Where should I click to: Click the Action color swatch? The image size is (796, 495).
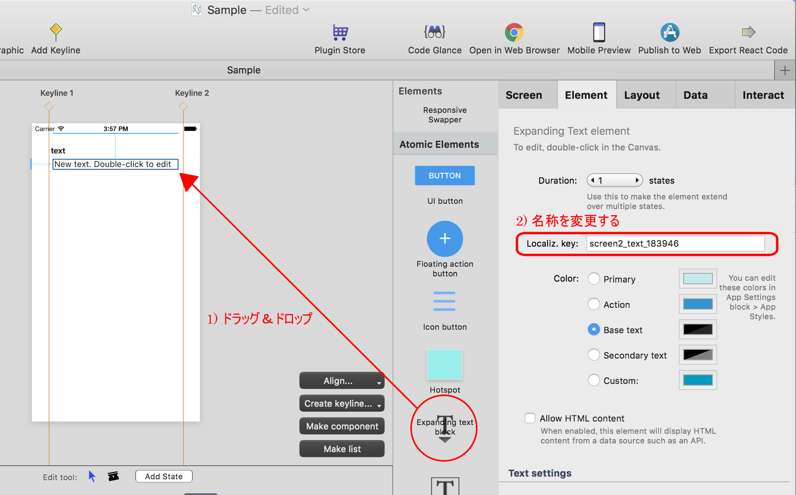698,304
